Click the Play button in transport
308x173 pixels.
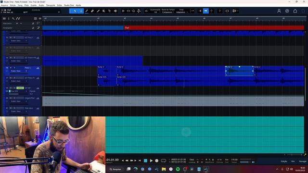(x=151, y=161)
